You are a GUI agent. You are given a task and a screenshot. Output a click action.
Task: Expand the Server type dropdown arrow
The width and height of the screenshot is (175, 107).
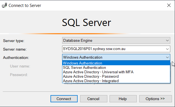coord(167,40)
